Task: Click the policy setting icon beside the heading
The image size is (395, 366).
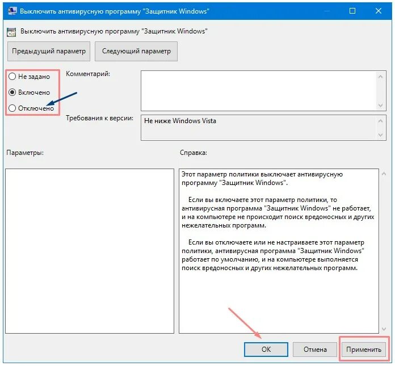Action: click(11, 32)
